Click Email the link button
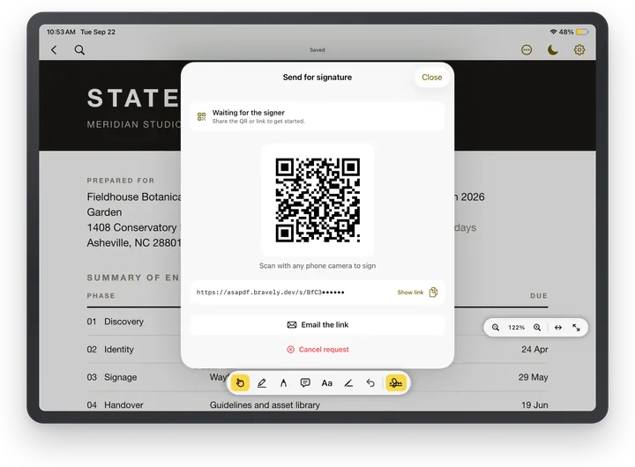 click(x=317, y=325)
